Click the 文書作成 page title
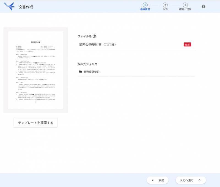The image size is (220, 187). [26, 7]
